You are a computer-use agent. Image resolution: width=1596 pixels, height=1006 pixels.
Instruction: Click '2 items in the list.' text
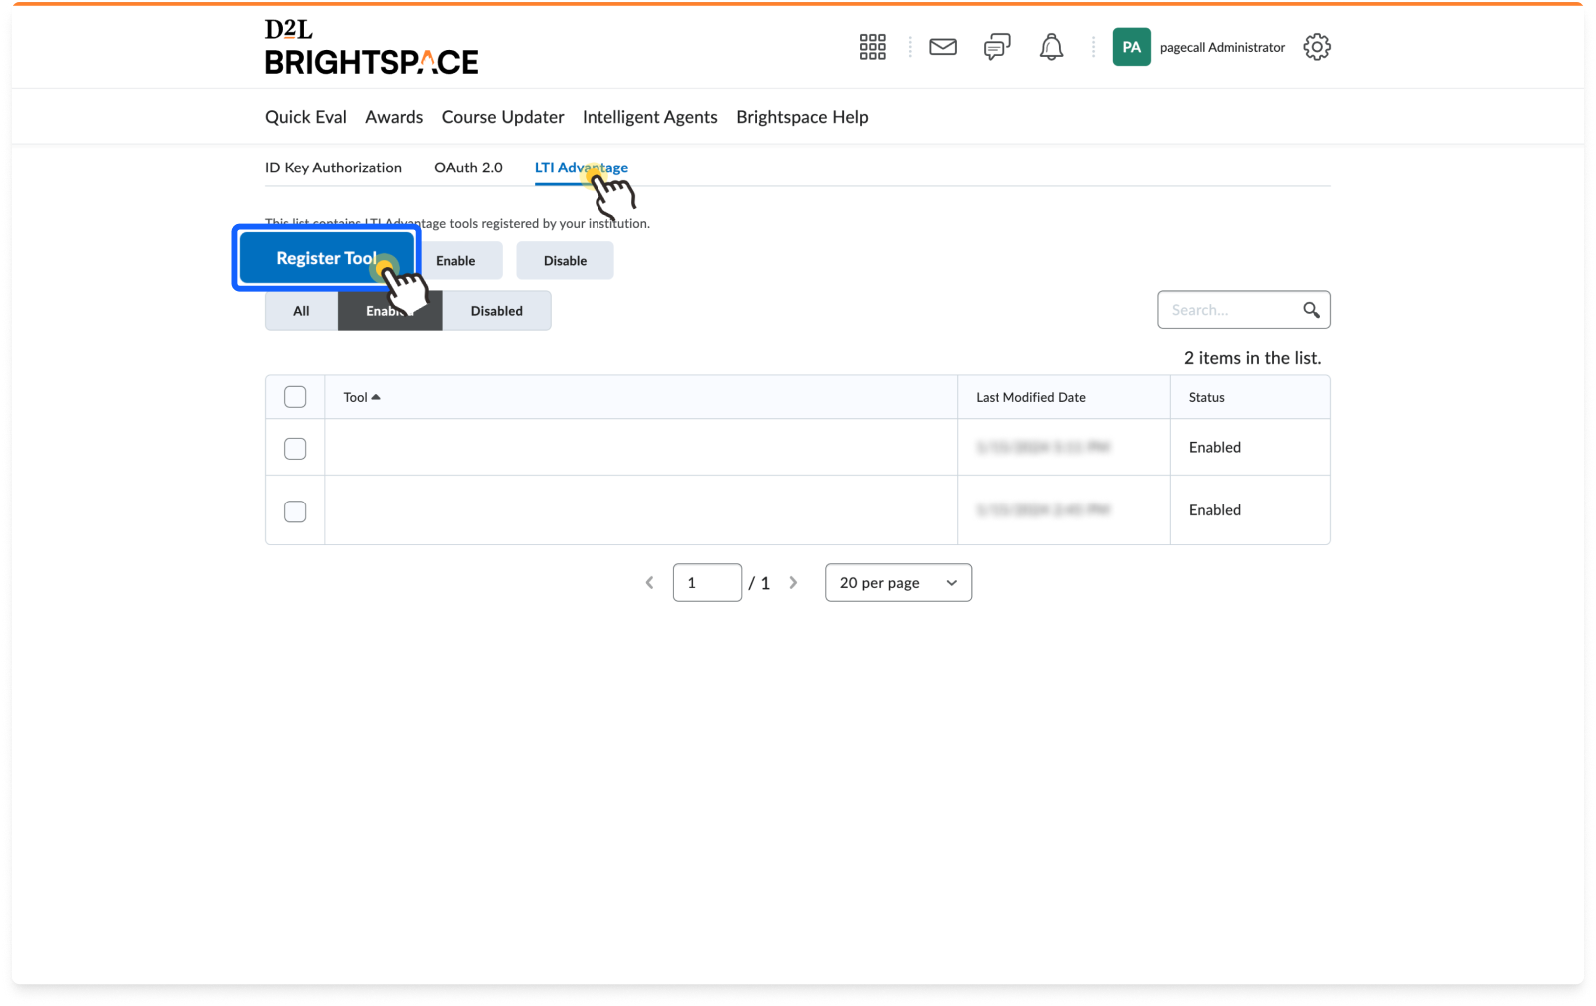click(1252, 358)
